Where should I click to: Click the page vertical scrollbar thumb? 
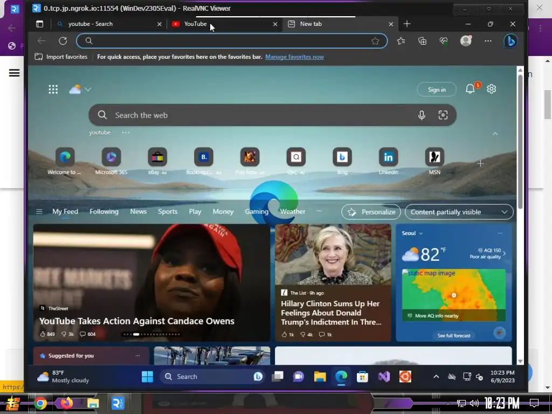520,141
